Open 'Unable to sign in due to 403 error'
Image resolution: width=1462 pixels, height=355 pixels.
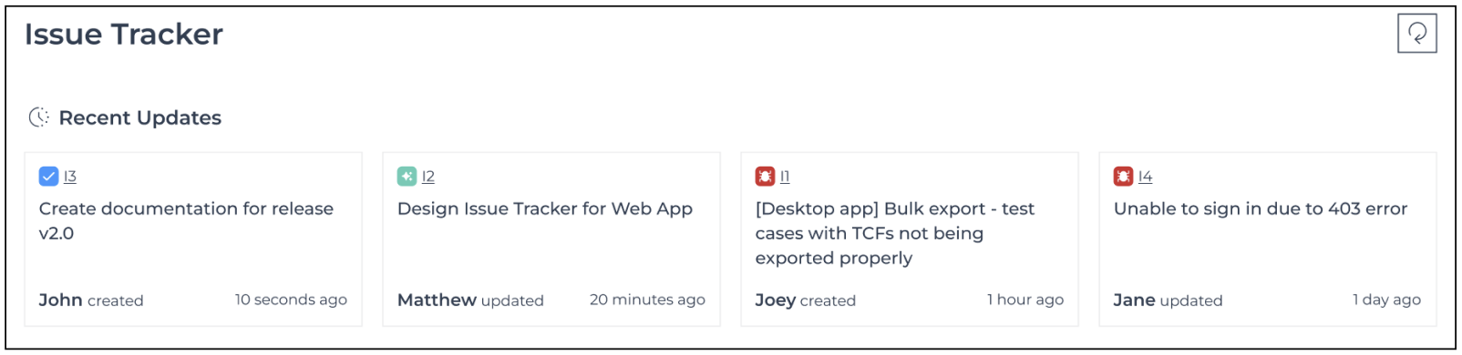click(x=1261, y=208)
